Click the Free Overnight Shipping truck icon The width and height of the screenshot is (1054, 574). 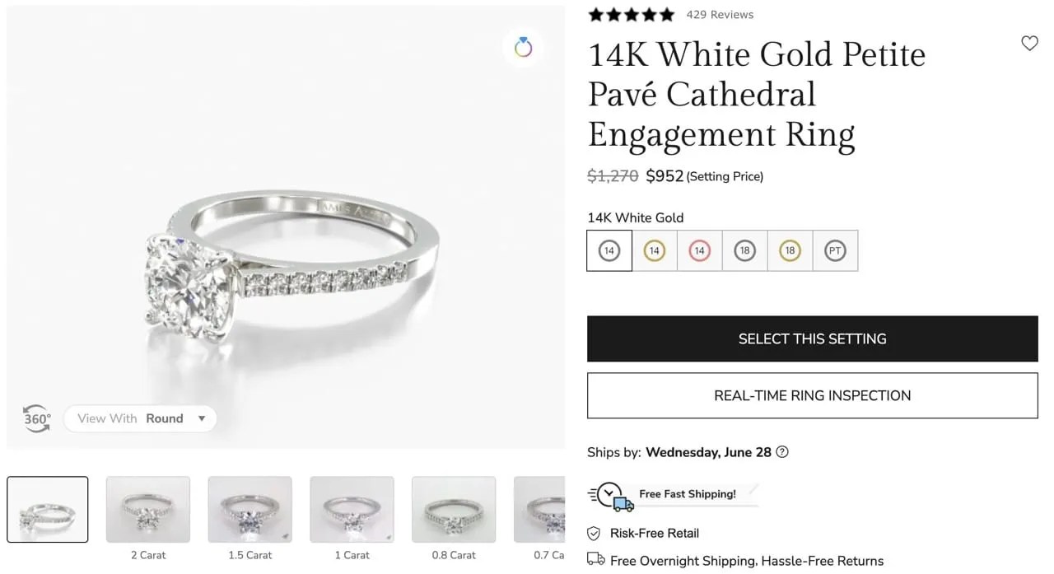point(595,560)
